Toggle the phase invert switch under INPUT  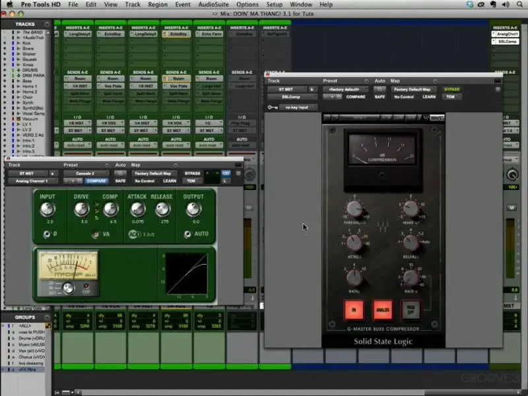[47, 234]
